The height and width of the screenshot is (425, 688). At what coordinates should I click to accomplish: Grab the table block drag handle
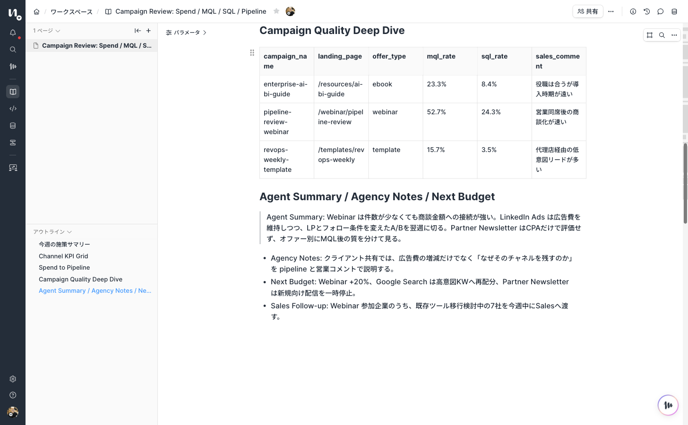[252, 53]
